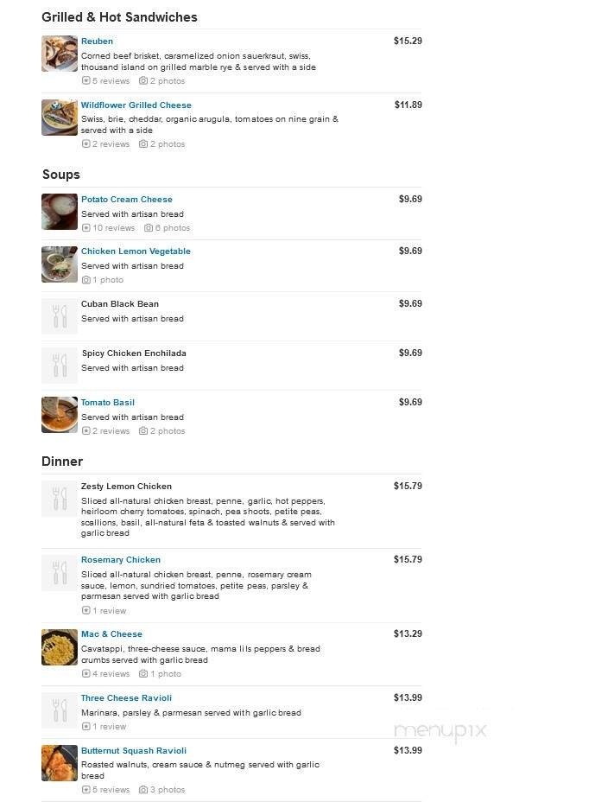This screenshot has height=802, width=595.
Task: Open the Chicken Lemon Vegetable soup link
Action: (136, 251)
